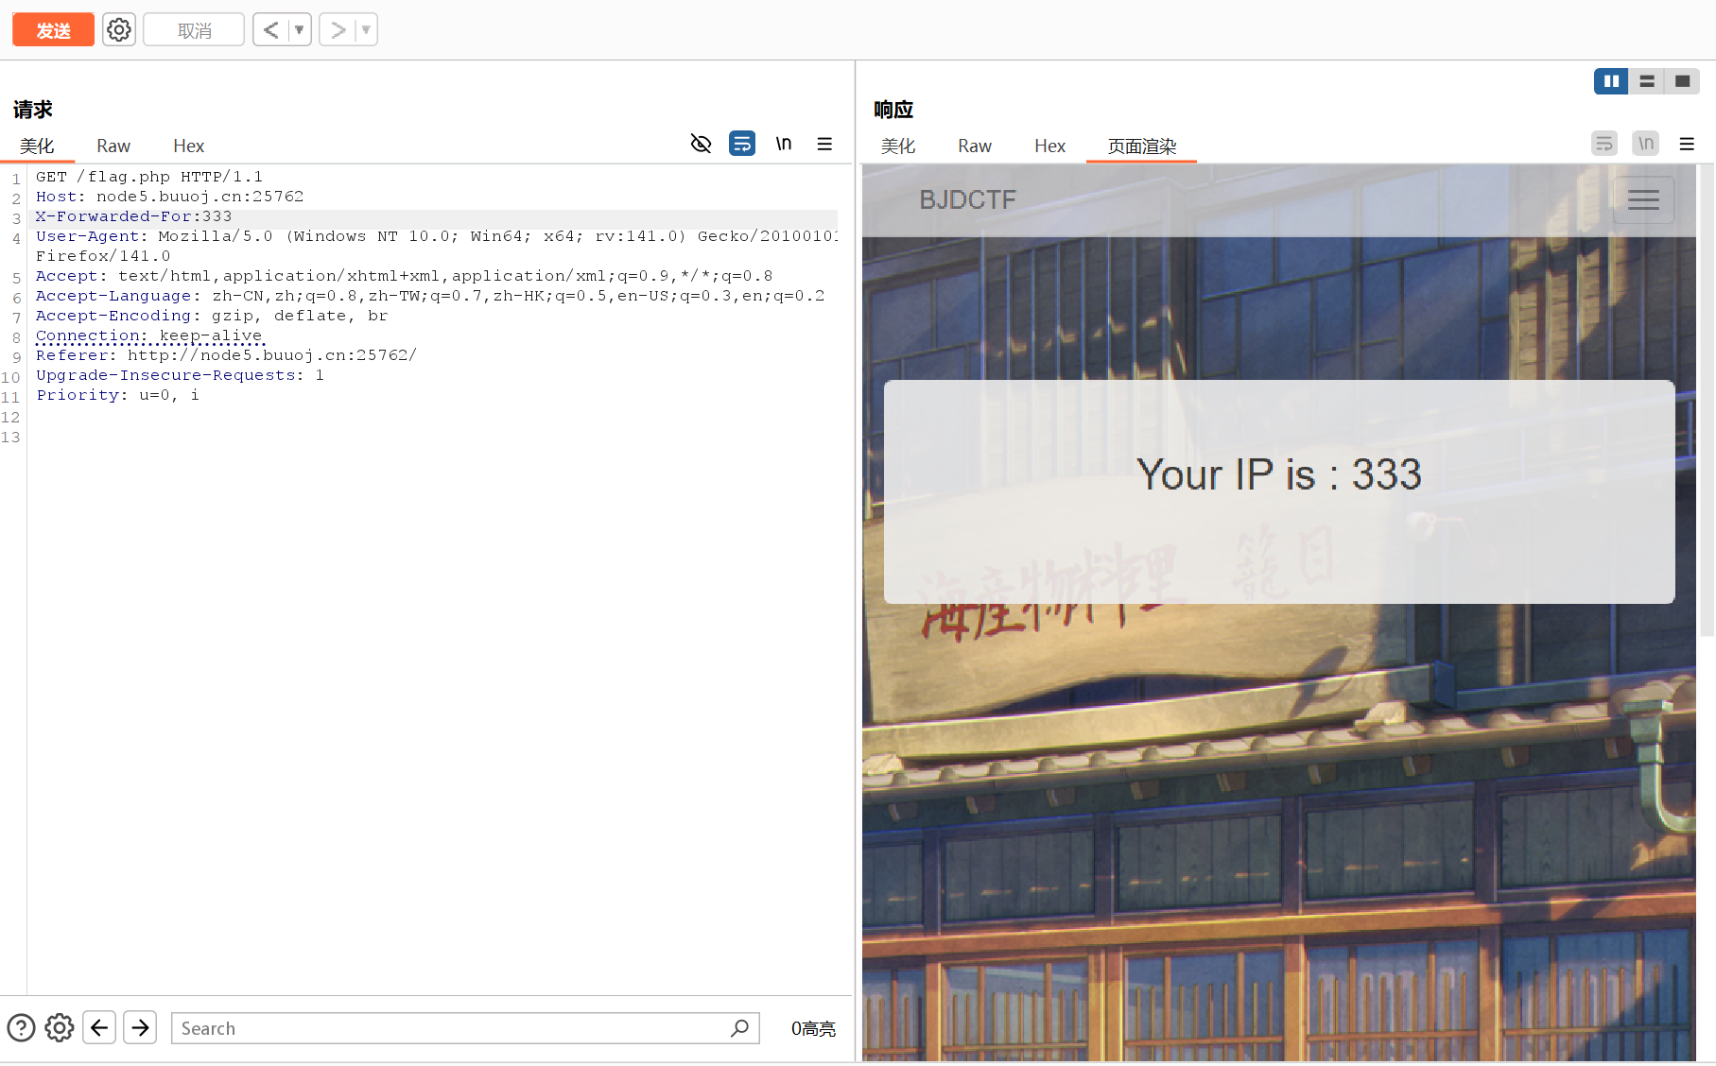This screenshot has width=1716, height=1066.
Task: Click the orange Send (发送) button
Action: coord(53,30)
